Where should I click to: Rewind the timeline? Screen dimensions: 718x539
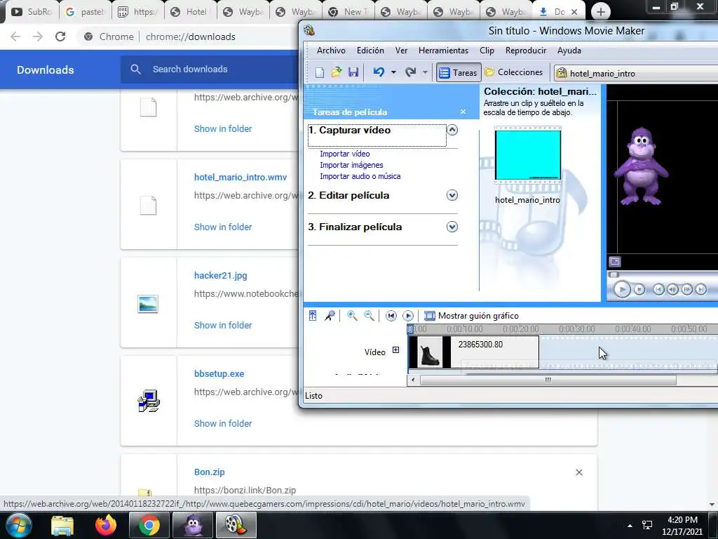[x=391, y=315]
